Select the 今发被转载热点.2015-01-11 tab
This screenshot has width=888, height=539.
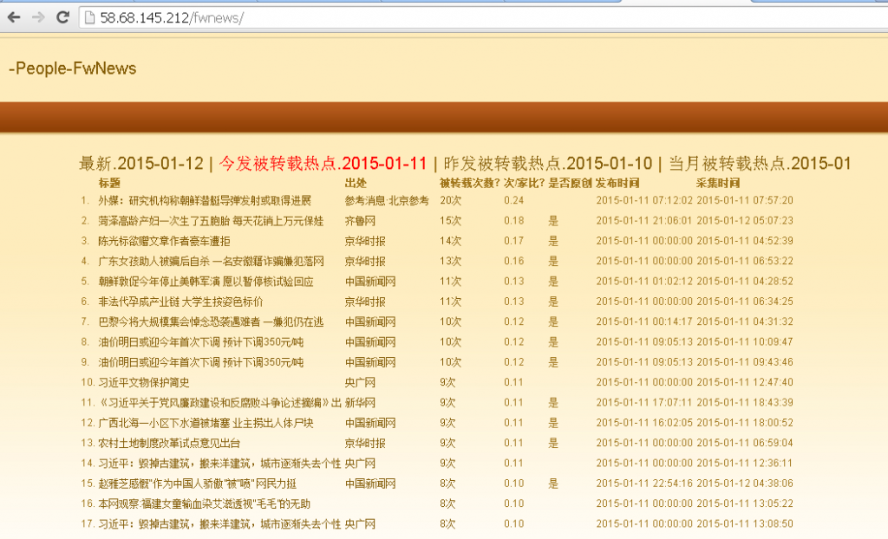pyautogui.click(x=323, y=164)
